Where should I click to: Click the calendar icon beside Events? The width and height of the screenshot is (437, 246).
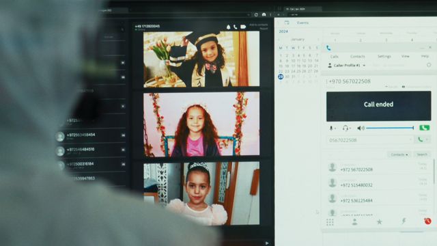[287, 23]
